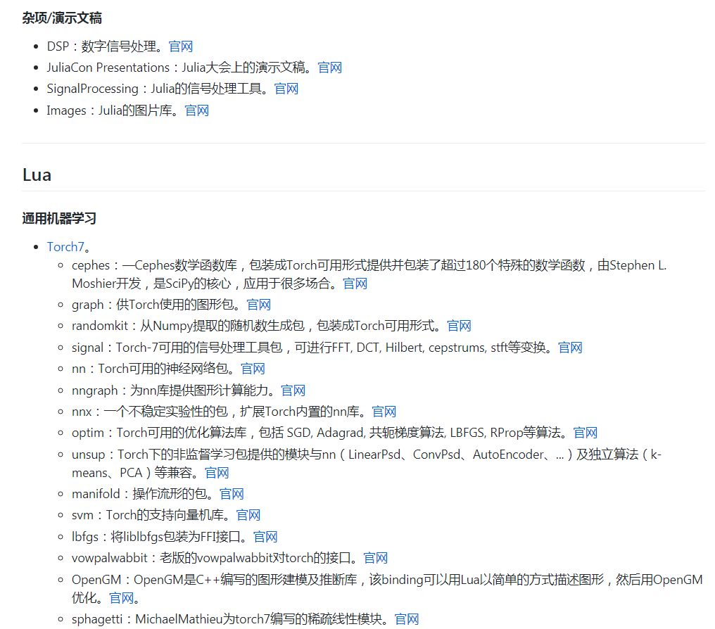
Task: Click the text "lbfgs：将liblbfgs包装为FFI接口"
Action: 156,536
